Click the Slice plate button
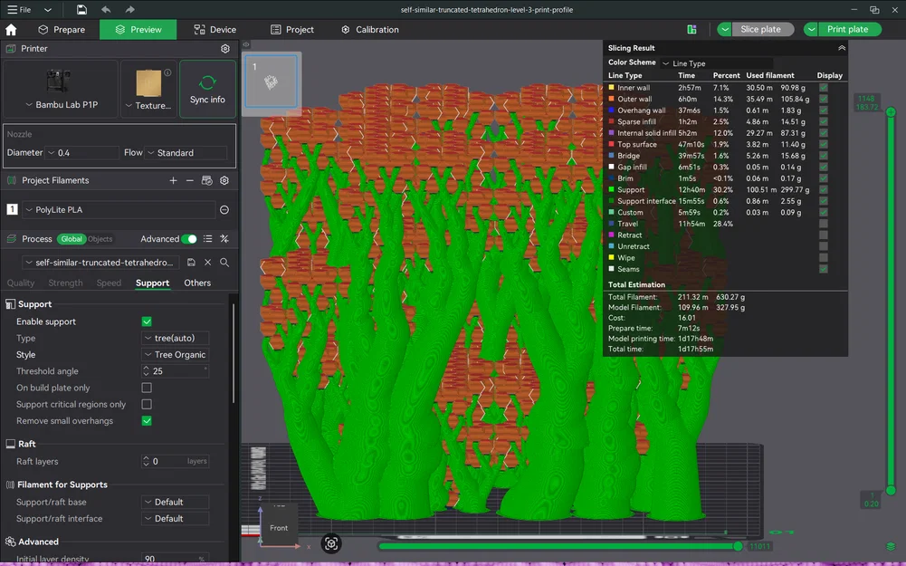 click(x=760, y=30)
